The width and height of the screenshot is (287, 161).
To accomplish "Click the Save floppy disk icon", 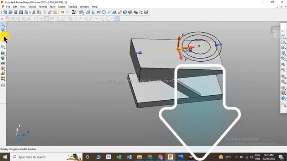I will click(21, 12).
